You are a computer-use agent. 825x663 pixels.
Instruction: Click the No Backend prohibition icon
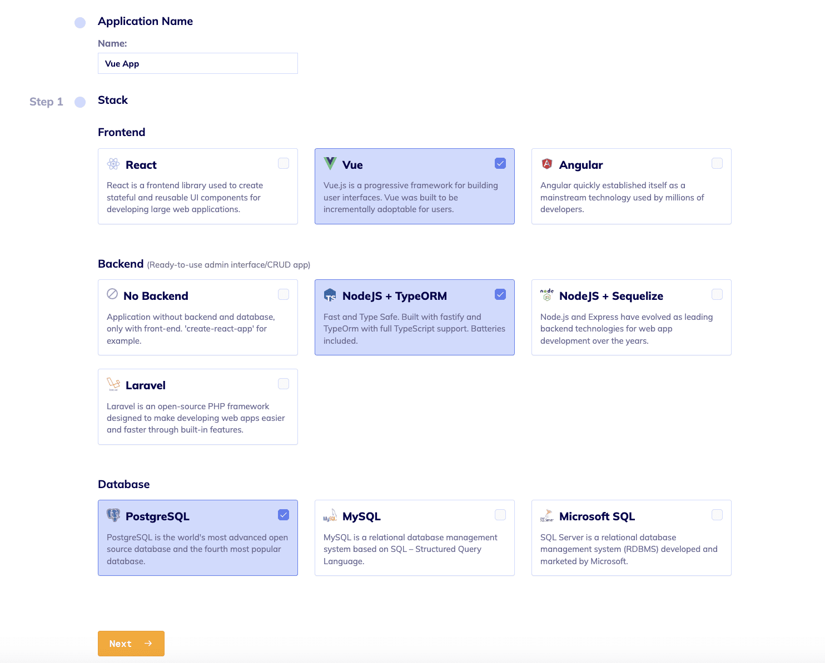tap(112, 294)
